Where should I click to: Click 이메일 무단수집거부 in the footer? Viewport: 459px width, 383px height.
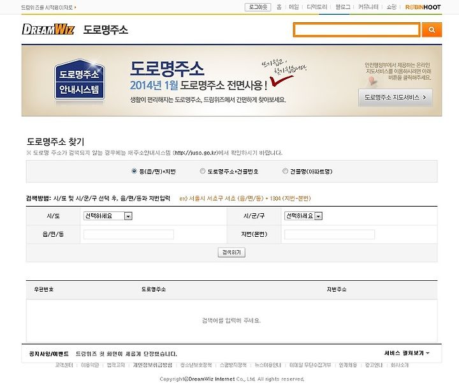tap(310, 365)
